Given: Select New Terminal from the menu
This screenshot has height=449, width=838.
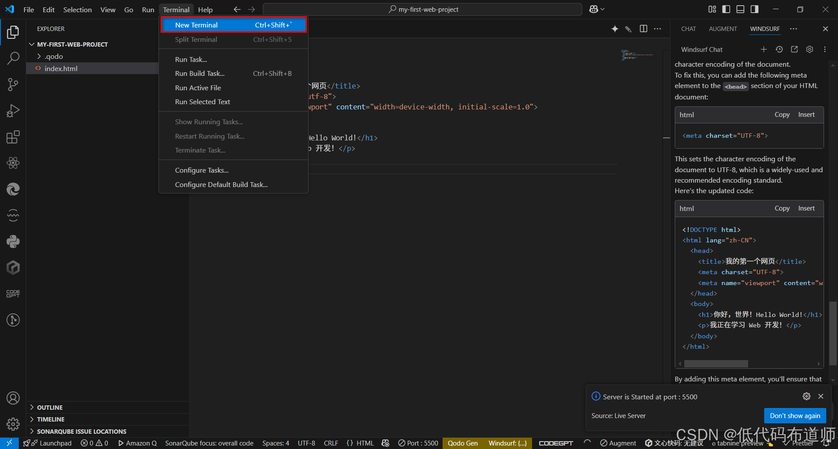Looking at the screenshot, I should [x=234, y=25].
